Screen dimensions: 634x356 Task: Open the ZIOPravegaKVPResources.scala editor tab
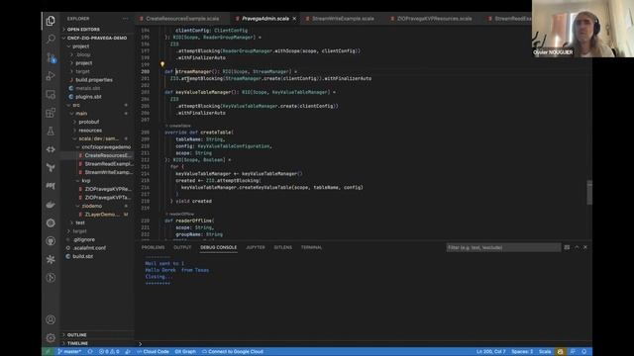(434, 19)
